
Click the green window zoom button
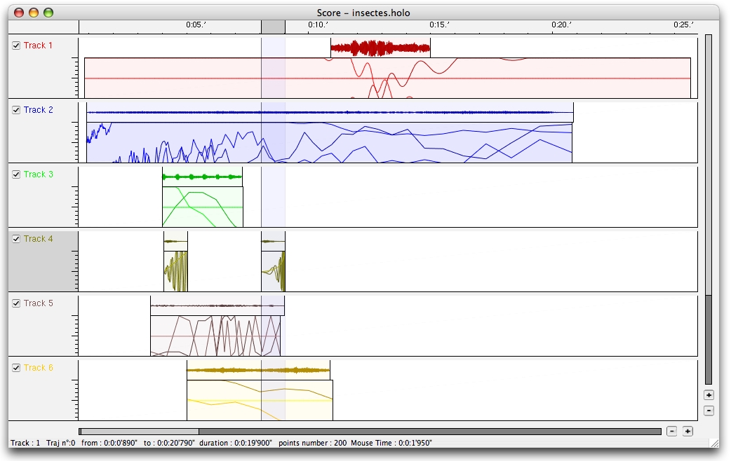(x=48, y=13)
